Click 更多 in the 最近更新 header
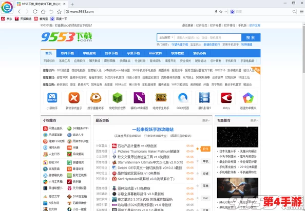This screenshot has height=211, width=305. tap(206, 121)
